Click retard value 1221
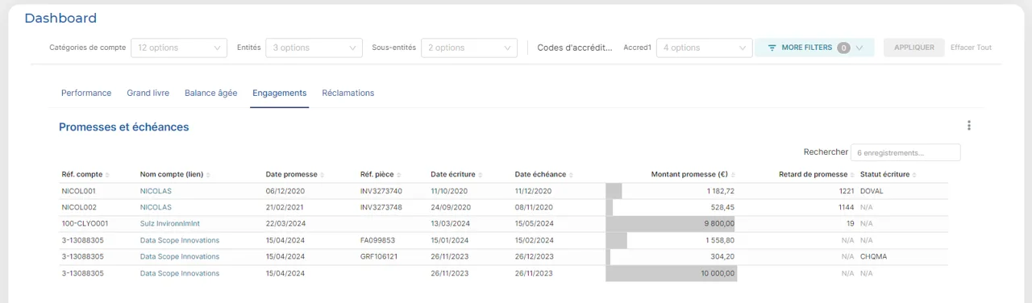Viewport: 1032px width, 303px height. click(x=846, y=191)
